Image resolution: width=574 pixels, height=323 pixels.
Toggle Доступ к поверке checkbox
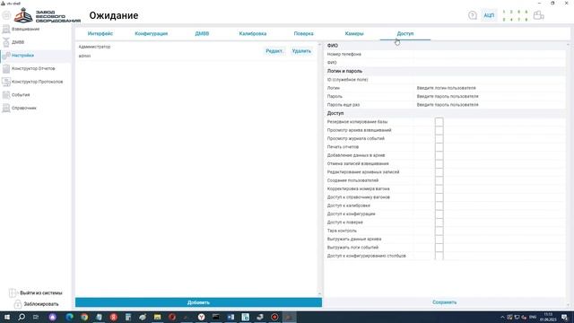(x=439, y=223)
